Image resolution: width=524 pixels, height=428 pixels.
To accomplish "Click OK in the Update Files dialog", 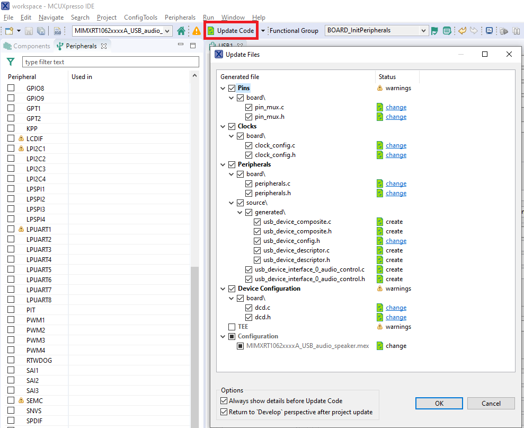I will pyautogui.click(x=439, y=403).
